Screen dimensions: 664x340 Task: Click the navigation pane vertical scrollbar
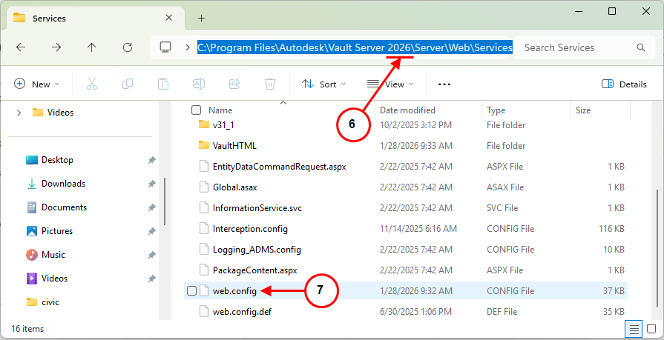pyautogui.click(x=165, y=201)
